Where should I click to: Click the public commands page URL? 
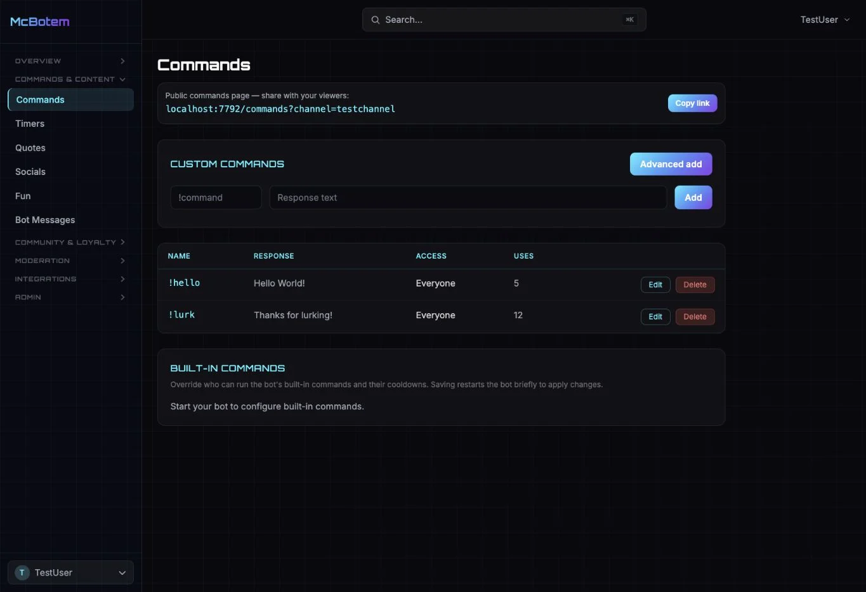[x=280, y=109]
